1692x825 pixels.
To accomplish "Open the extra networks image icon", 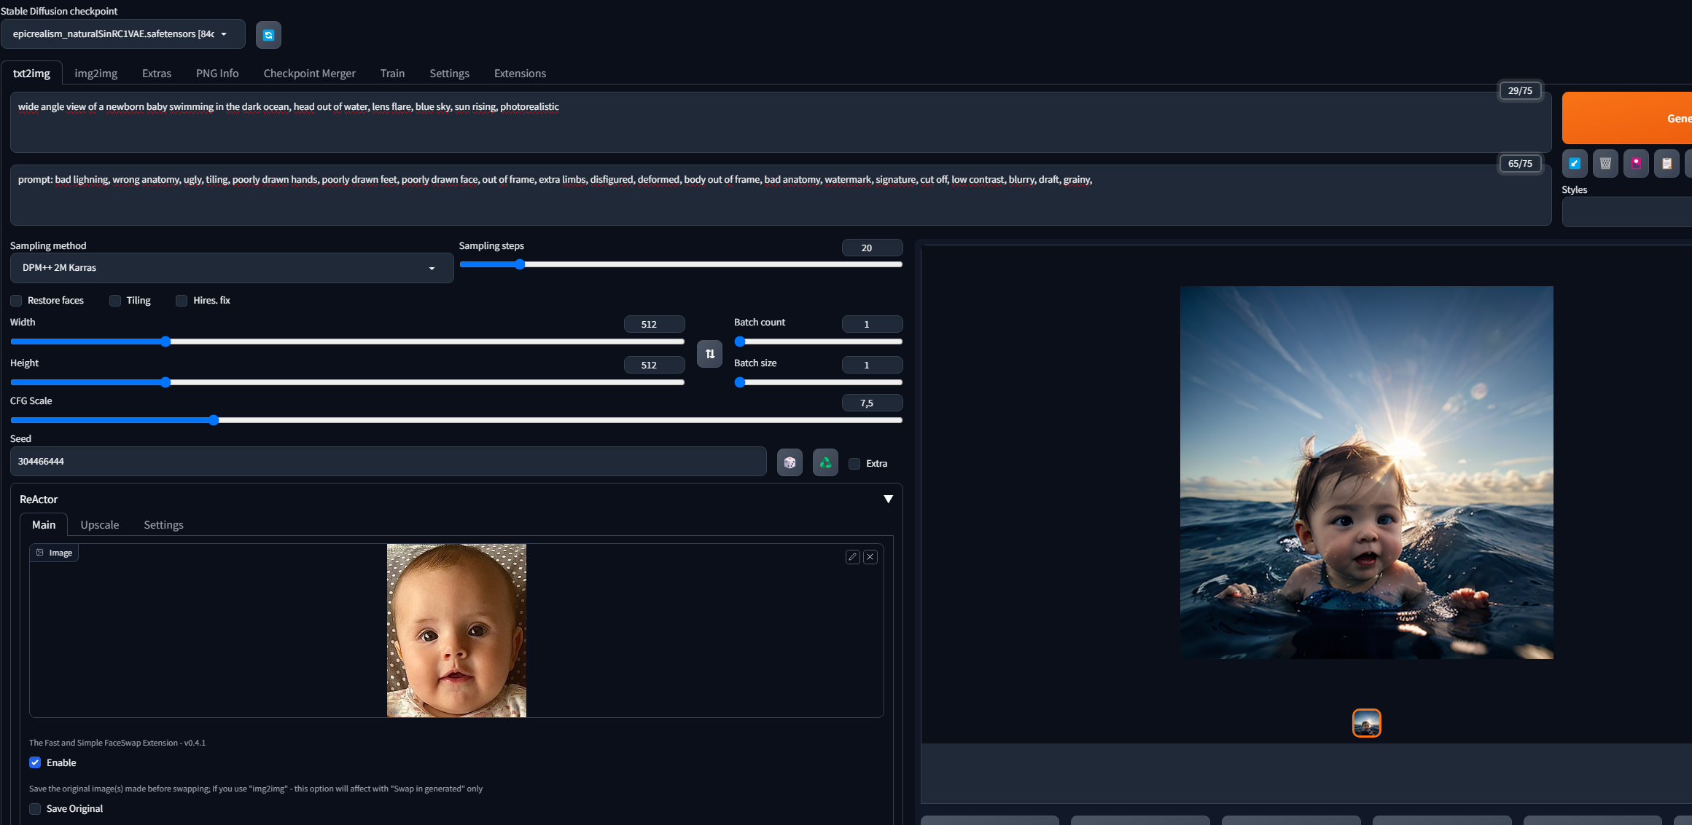I will click(x=1637, y=163).
